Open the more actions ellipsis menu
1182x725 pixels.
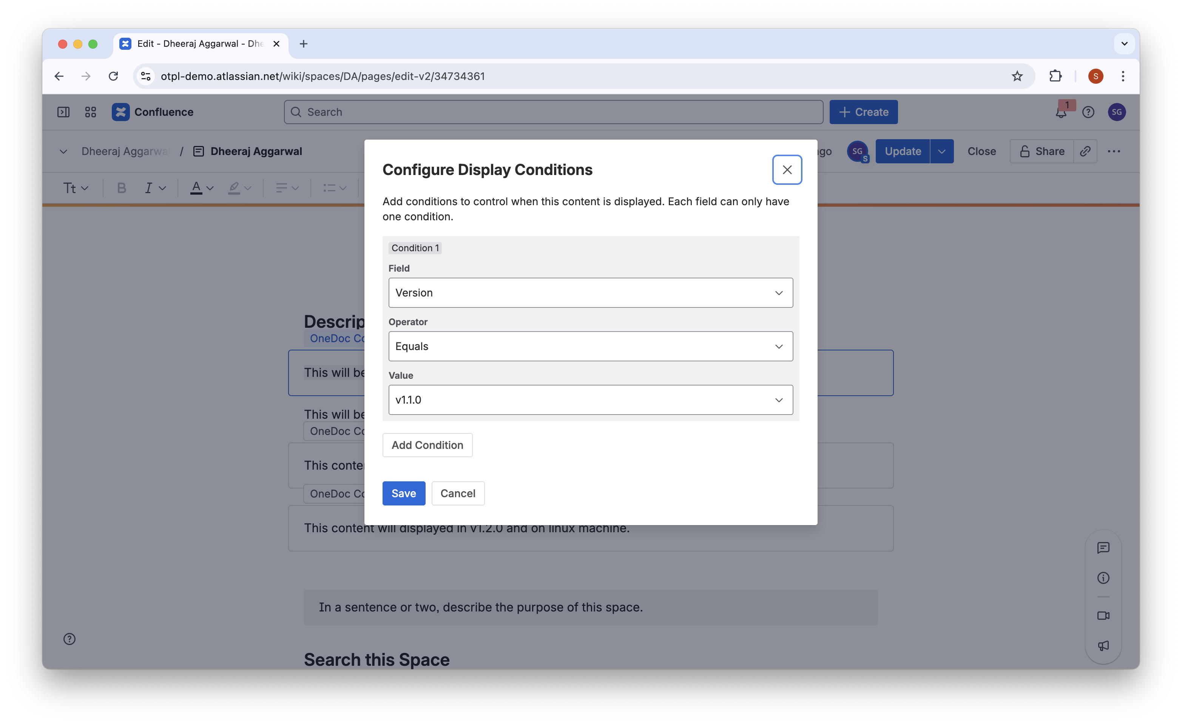(1113, 152)
